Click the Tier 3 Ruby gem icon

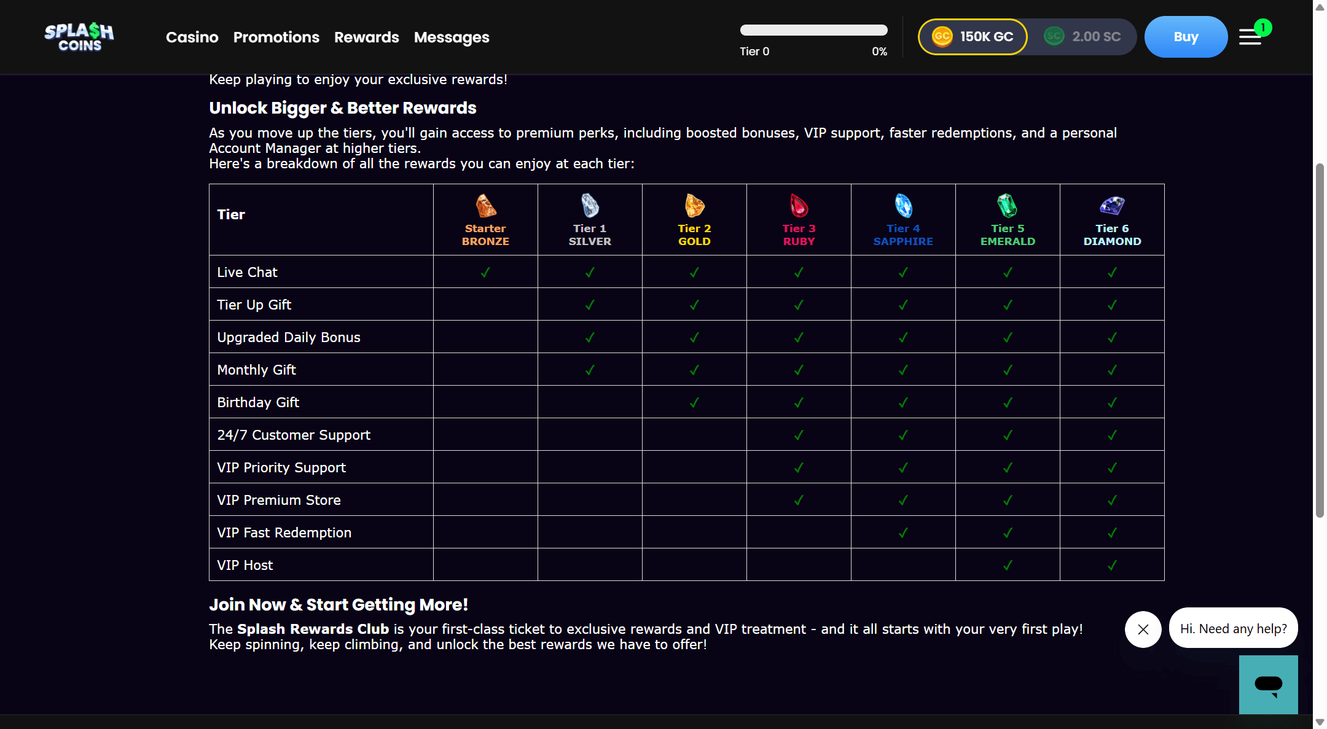coord(799,206)
